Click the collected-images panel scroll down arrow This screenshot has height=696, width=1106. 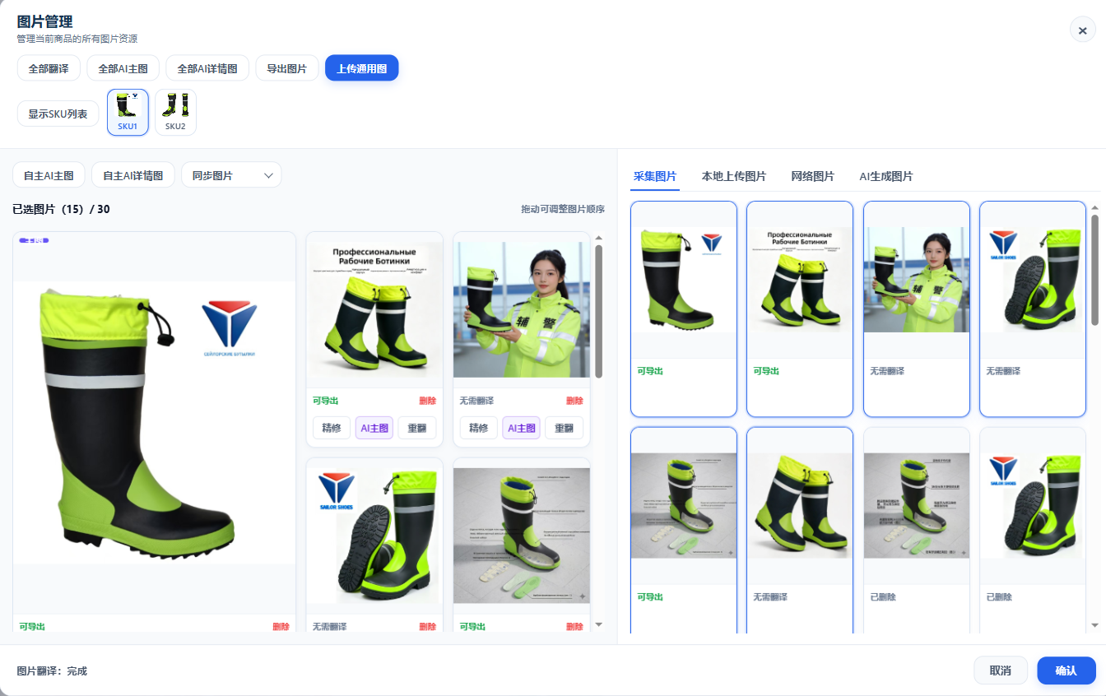[x=1094, y=625]
